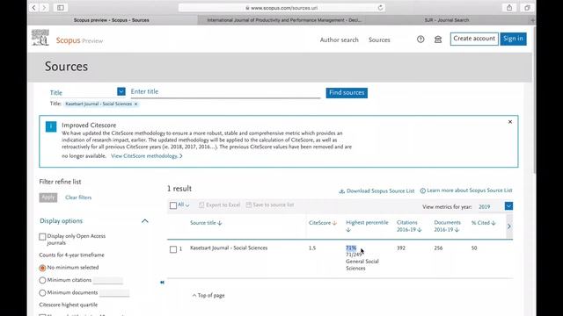Screen dimensions: 563x316
Task: Sort by Documents 2016-19 arrow
Action: tap(457, 230)
